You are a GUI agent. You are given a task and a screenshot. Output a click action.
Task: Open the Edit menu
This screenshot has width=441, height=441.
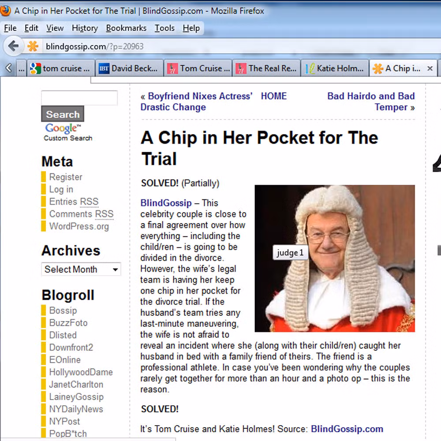click(x=31, y=28)
